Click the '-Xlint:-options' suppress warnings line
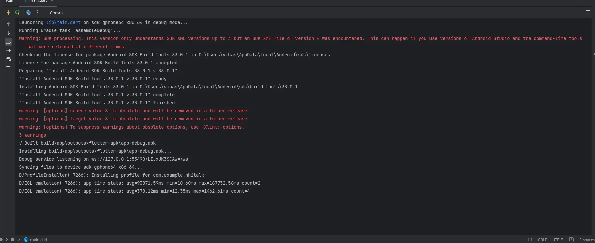 pyautogui.click(x=132, y=127)
